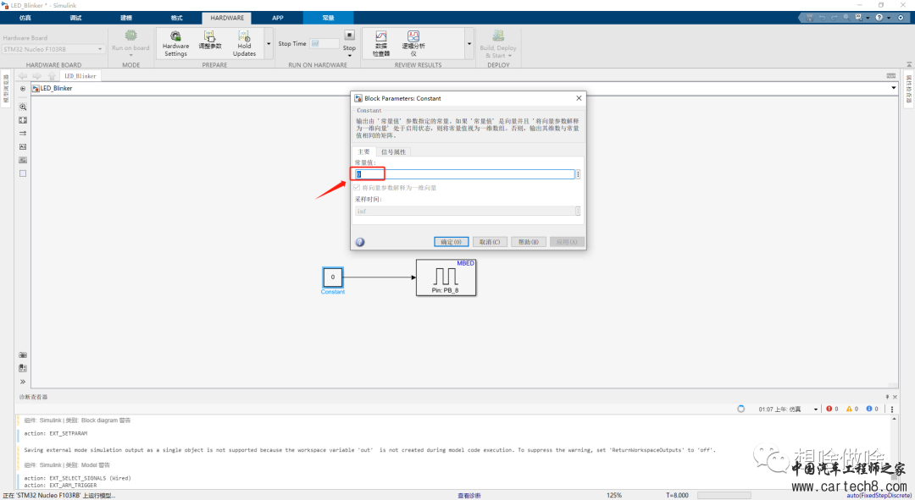Screen dimensions: 915x500
Task: Click the Build, Deploy & Start icon
Action: 498,36
